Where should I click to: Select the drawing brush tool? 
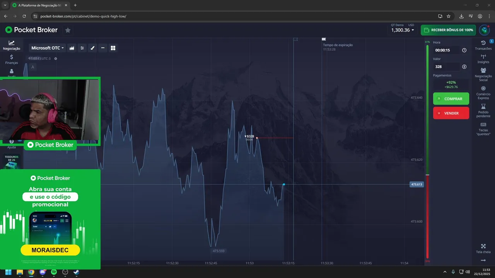92,48
